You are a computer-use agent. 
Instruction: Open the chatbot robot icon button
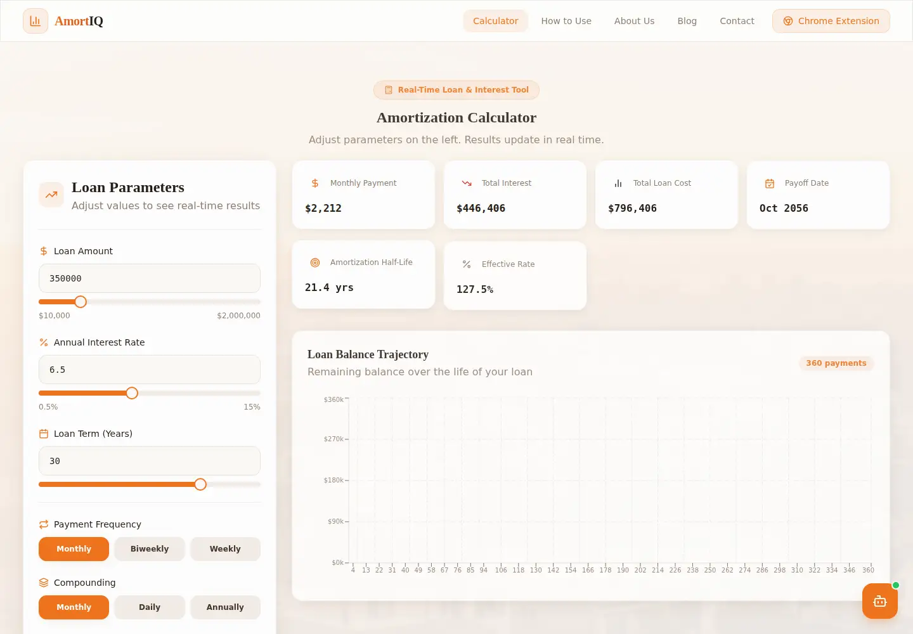(880, 601)
